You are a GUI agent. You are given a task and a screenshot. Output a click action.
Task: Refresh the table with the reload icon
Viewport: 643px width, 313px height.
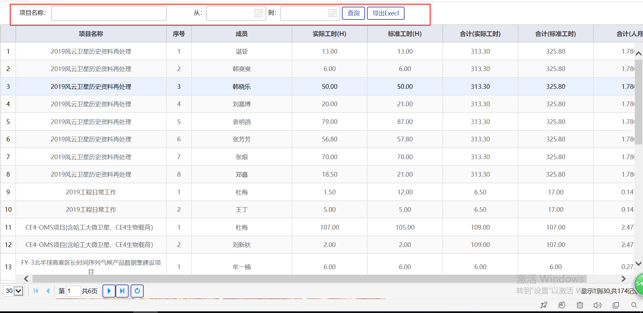tap(137, 291)
